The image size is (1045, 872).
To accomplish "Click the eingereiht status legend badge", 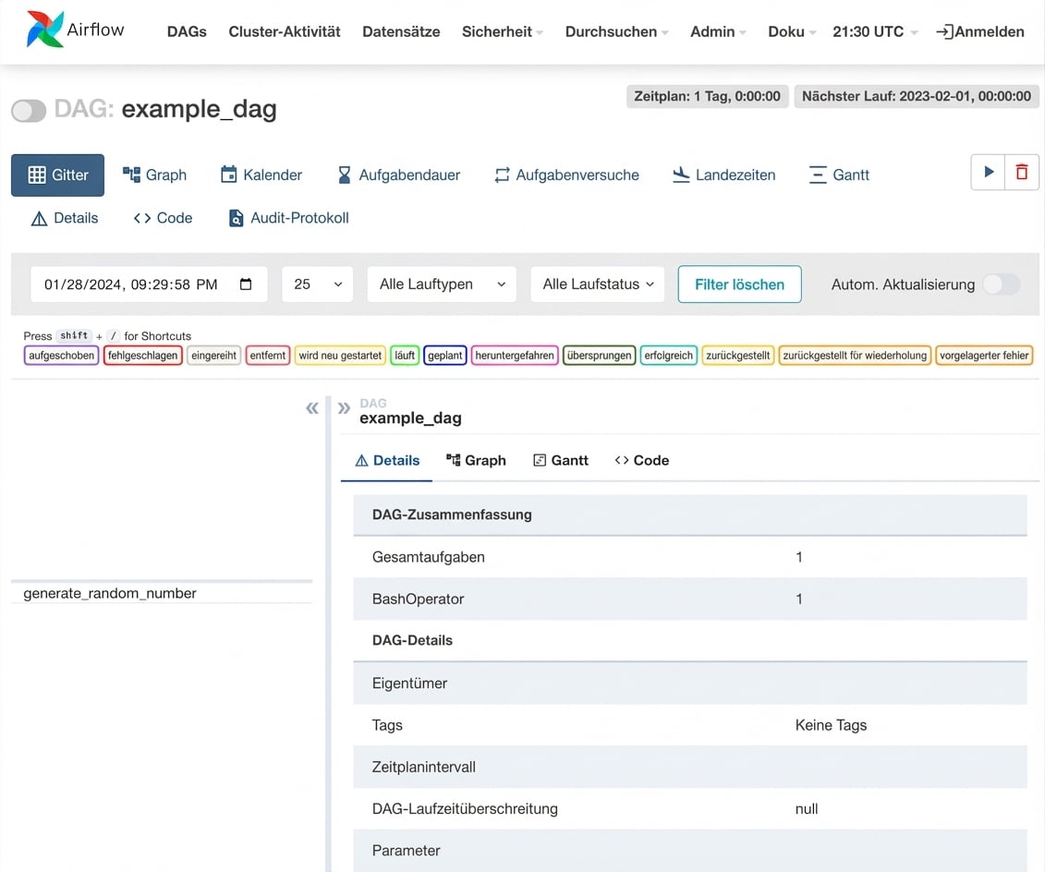I will [214, 356].
